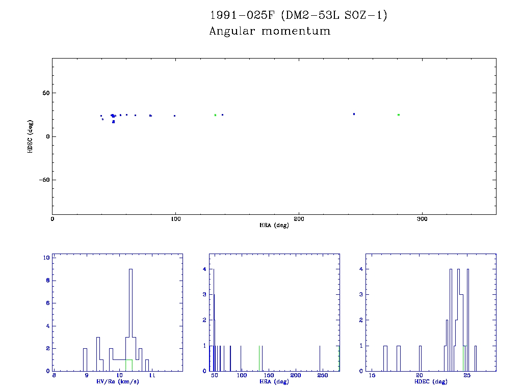Image resolution: width=522 pixels, height=391 pixels.
Task: Click the leftmost bar in the HDEC histogram
Action: click(385, 358)
